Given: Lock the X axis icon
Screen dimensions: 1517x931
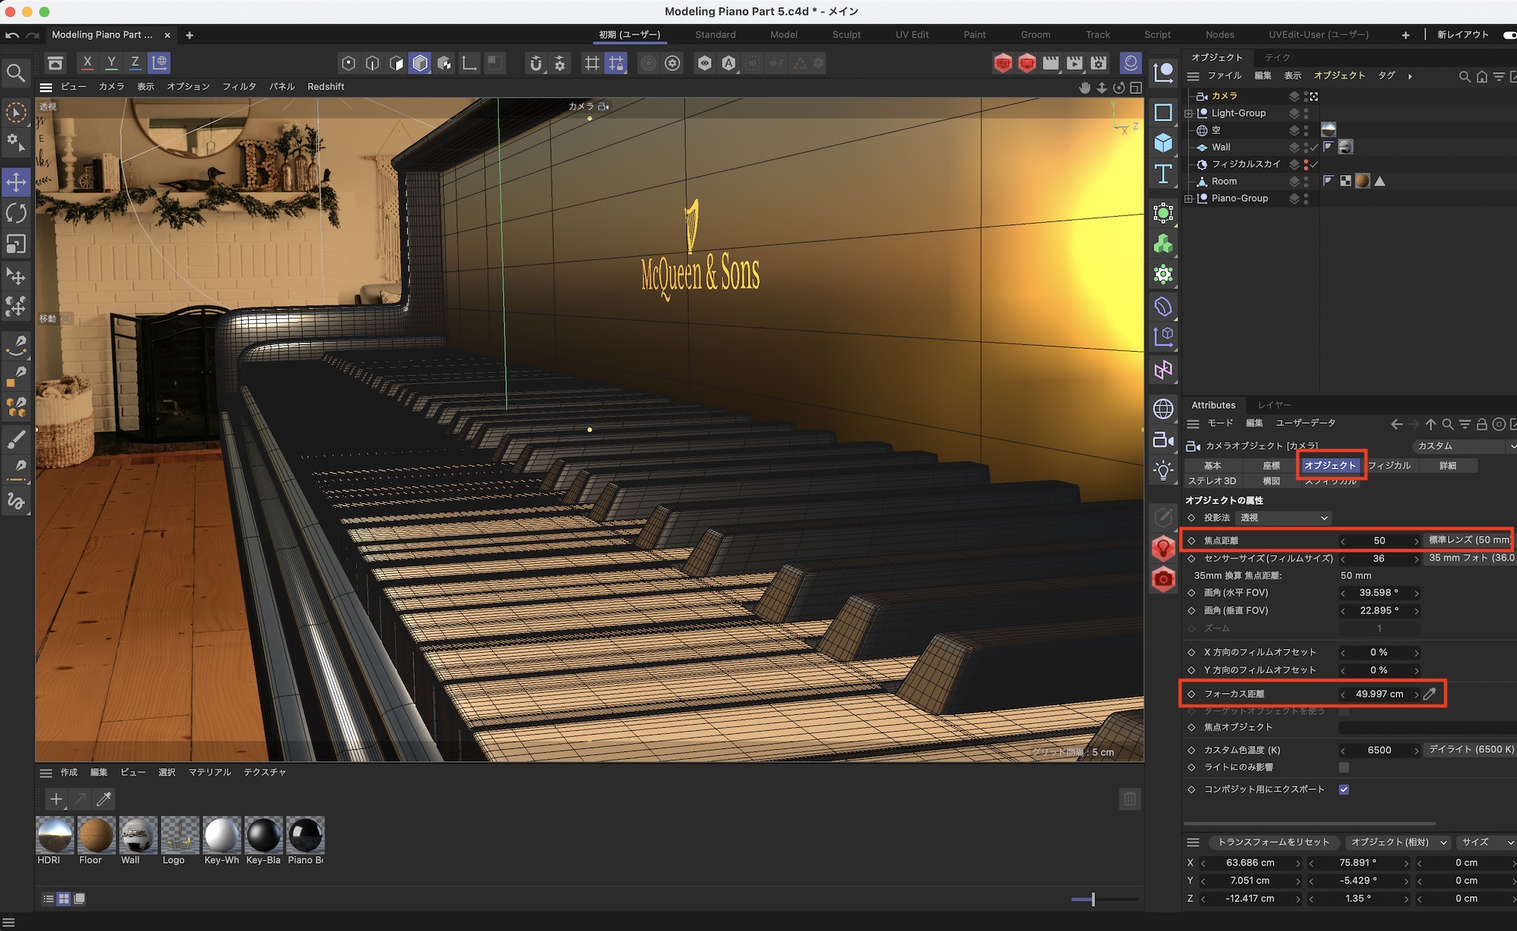Looking at the screenshot, I should [x=87, y=63].
